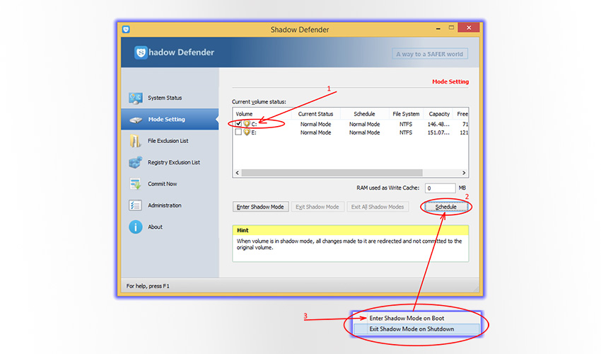Minimize the Shadow Defender window
This screenshot has height=354, width=601.
[x=438, y=28]
